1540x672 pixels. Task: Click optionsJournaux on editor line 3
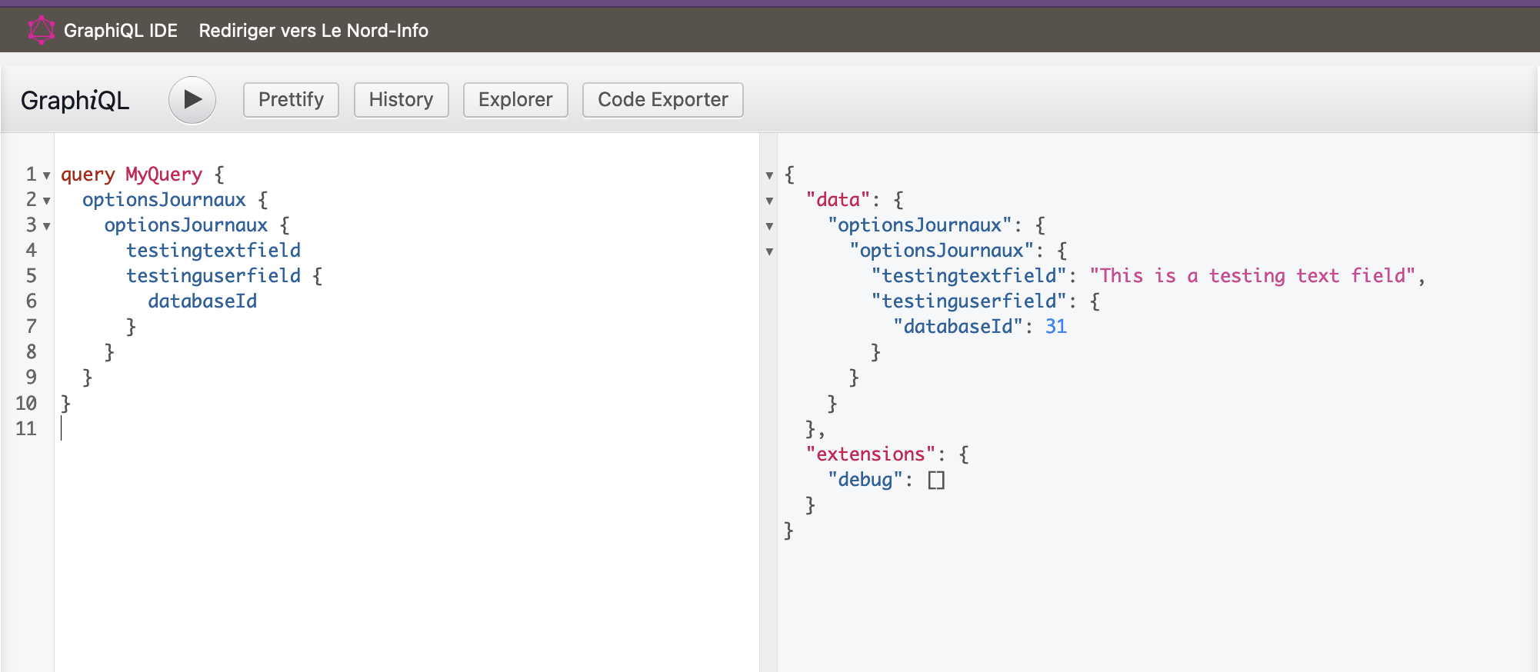point(186,225)
